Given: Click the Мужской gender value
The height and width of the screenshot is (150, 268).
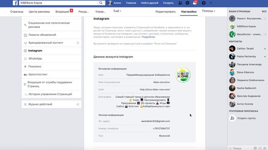Looking at the screenshot, I should click(165, 136).
